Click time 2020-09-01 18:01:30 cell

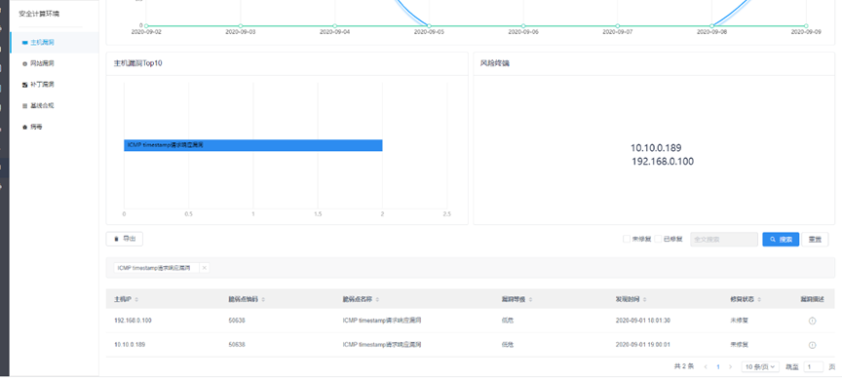coord(643,321)
